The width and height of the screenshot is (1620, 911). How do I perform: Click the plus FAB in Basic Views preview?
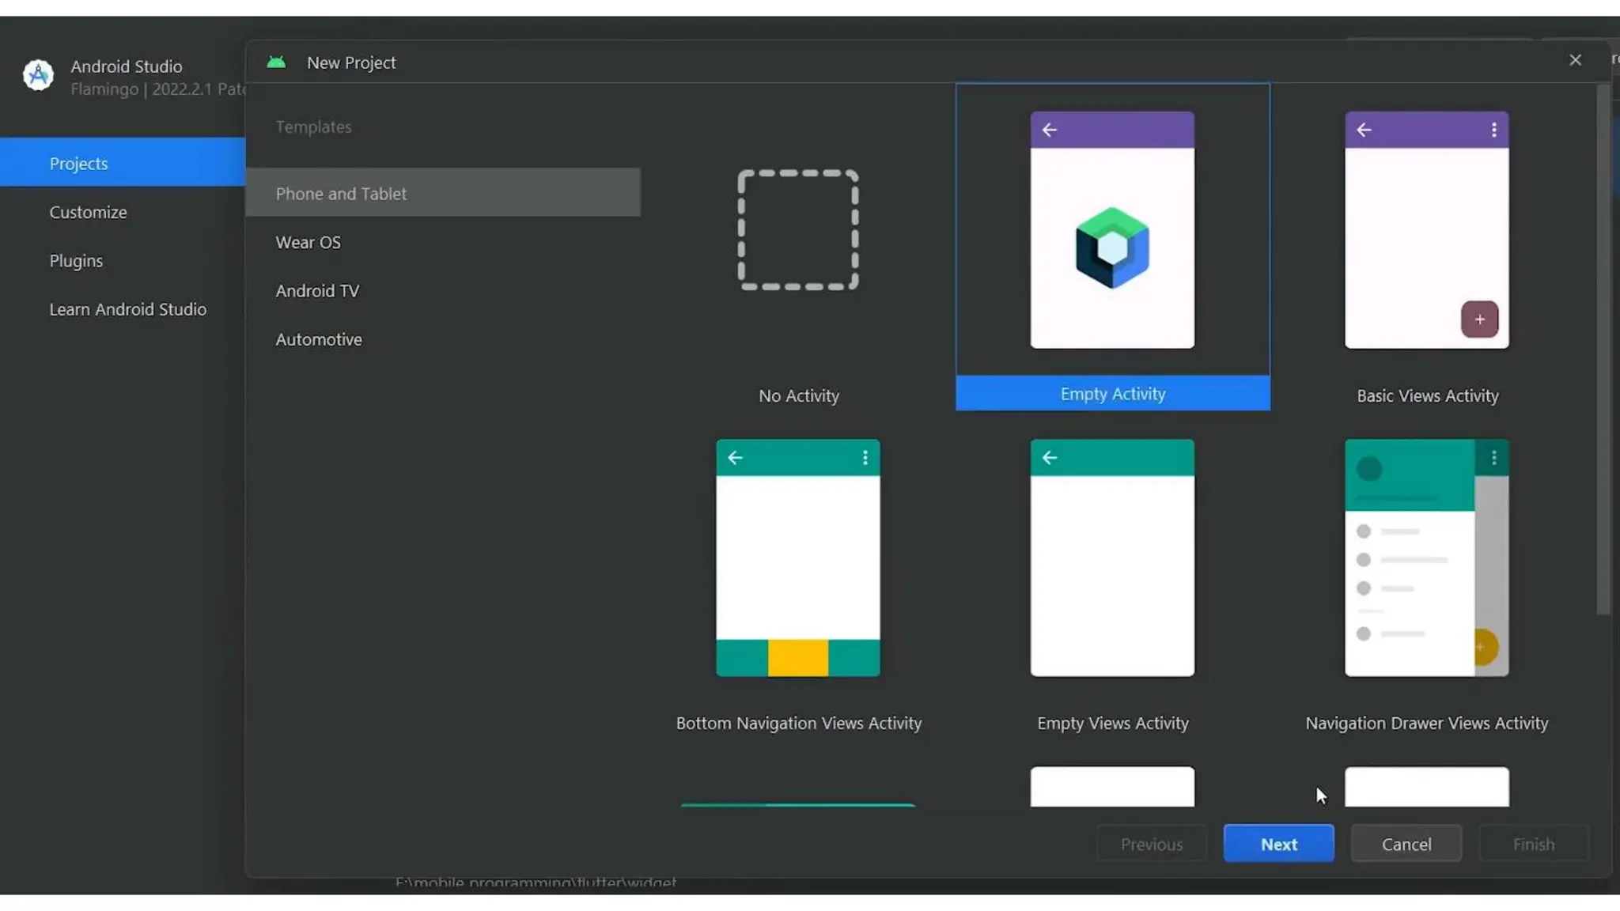(x=1479, y=319)
